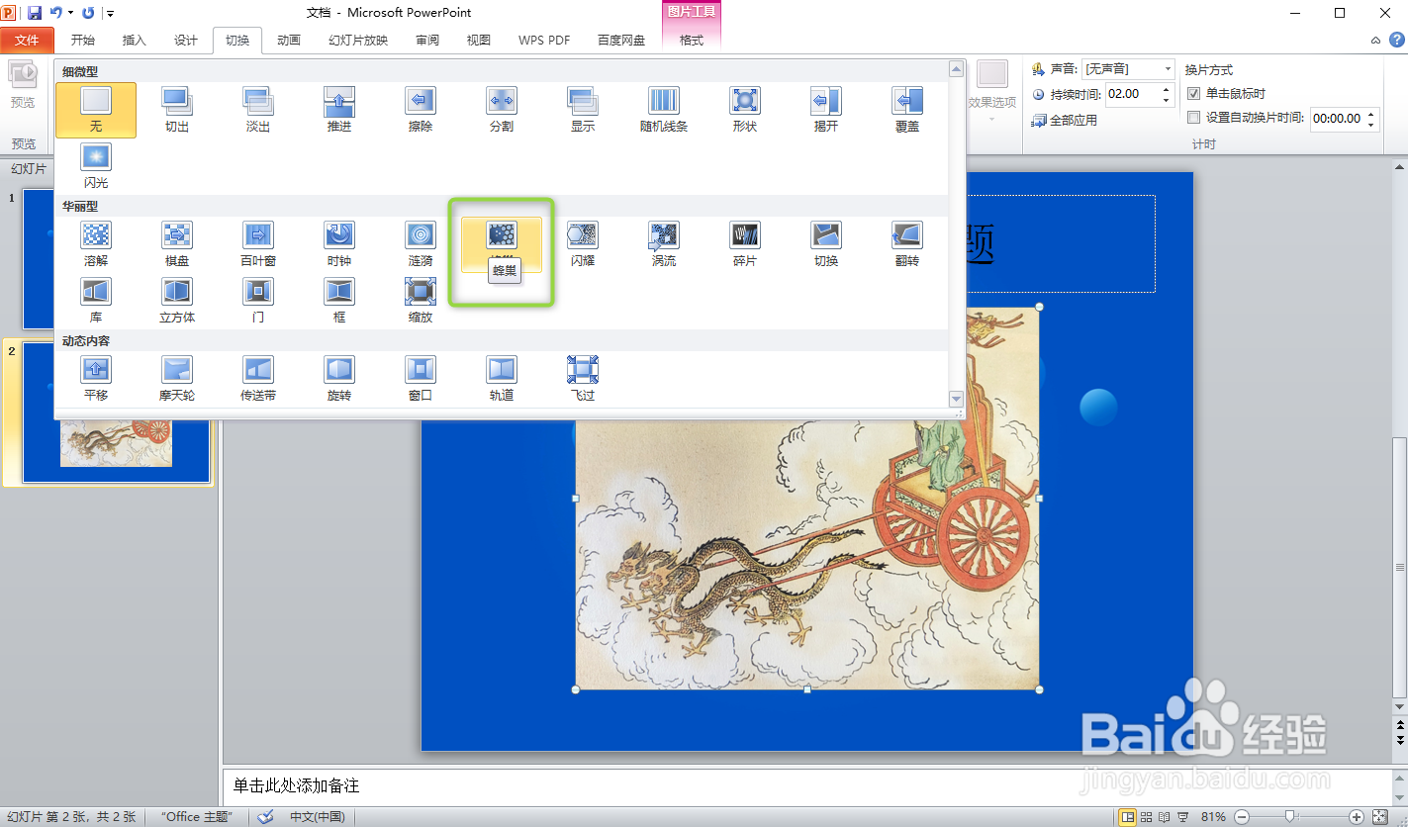This screenshot has width=1408, height=827.
Task: Click the 预览 preview button
Action: [x=22, y=85]
